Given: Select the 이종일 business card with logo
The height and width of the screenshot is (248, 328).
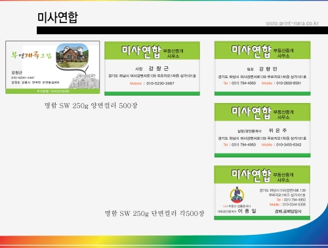Looking at the screenshot, I should 262,192.
